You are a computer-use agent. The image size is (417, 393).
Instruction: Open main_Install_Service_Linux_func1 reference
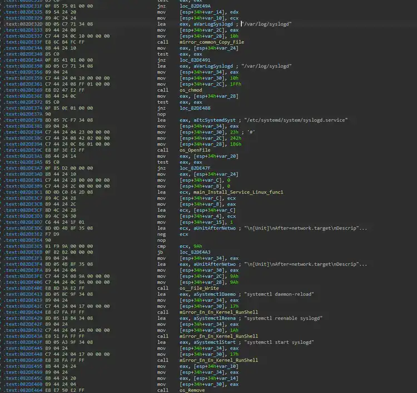pyautogui.click(x=237, y=192)
